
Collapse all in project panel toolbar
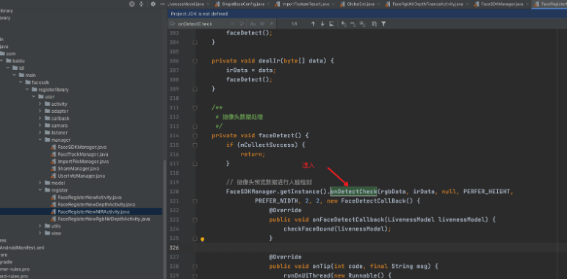[x=142, y=4]
